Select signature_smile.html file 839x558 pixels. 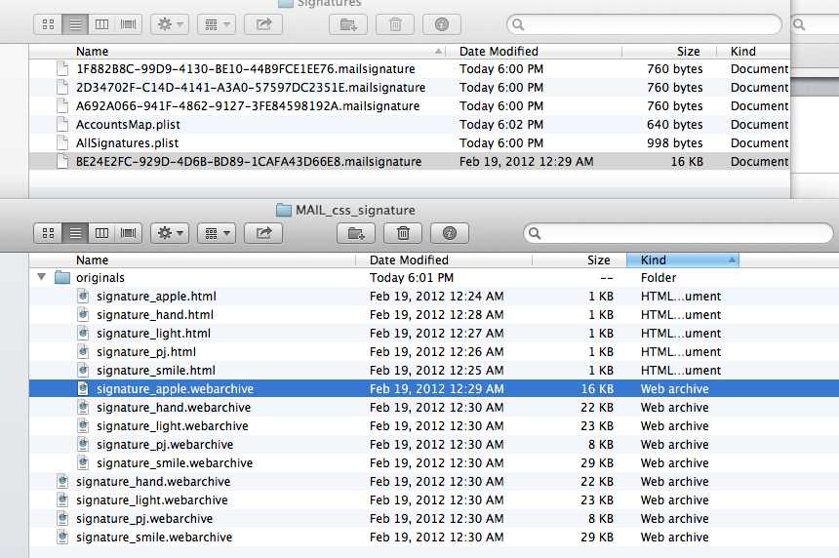pos(434,371)
